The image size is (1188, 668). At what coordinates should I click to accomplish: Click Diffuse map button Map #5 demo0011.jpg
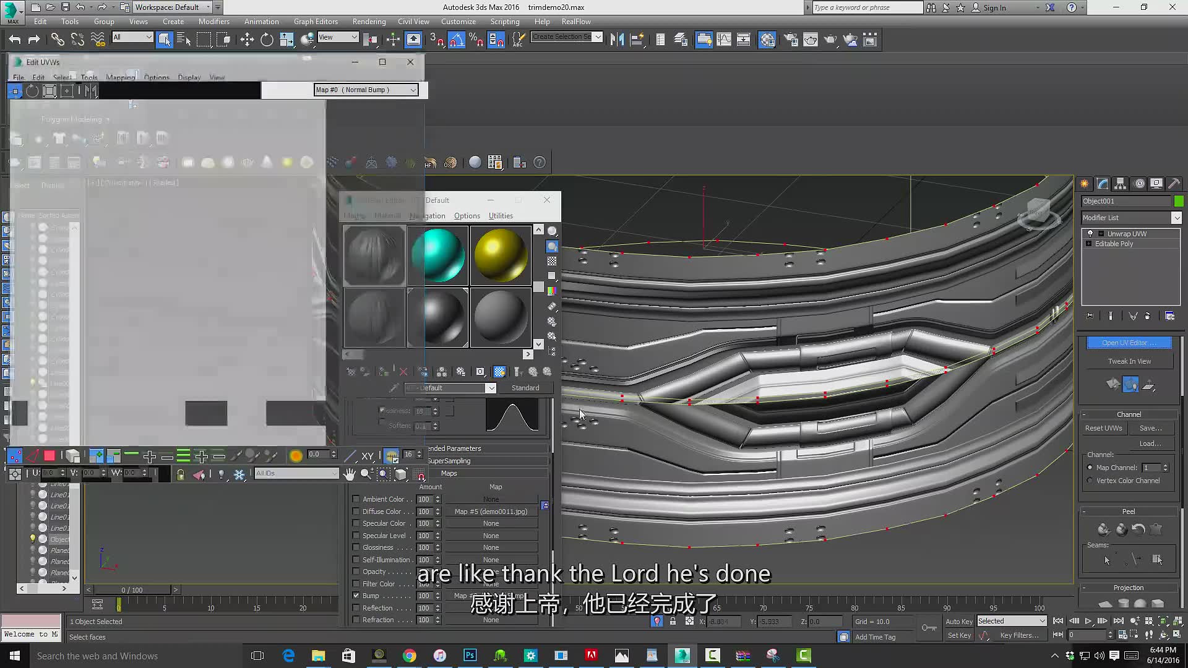coord(491,512)
